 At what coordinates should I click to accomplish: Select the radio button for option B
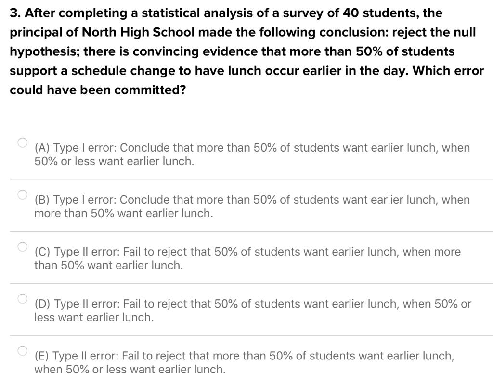tap(22, 194)
